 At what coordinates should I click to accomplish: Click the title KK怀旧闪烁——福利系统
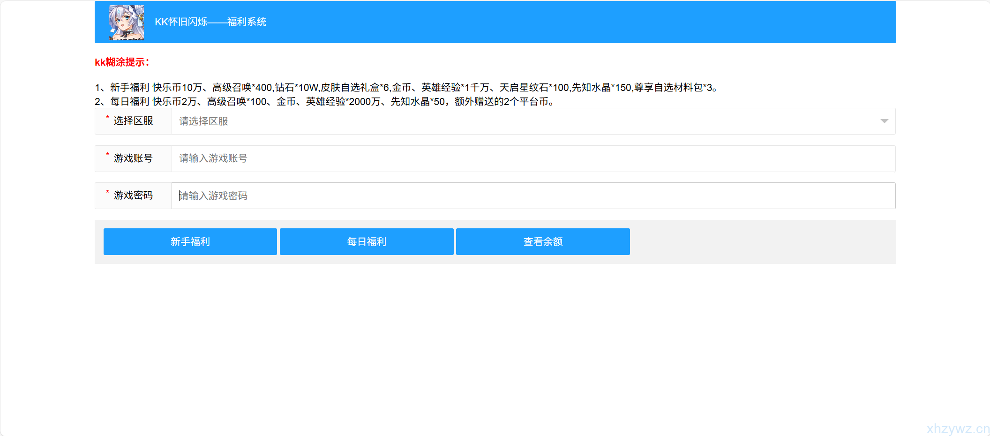(x=210, y=22)
